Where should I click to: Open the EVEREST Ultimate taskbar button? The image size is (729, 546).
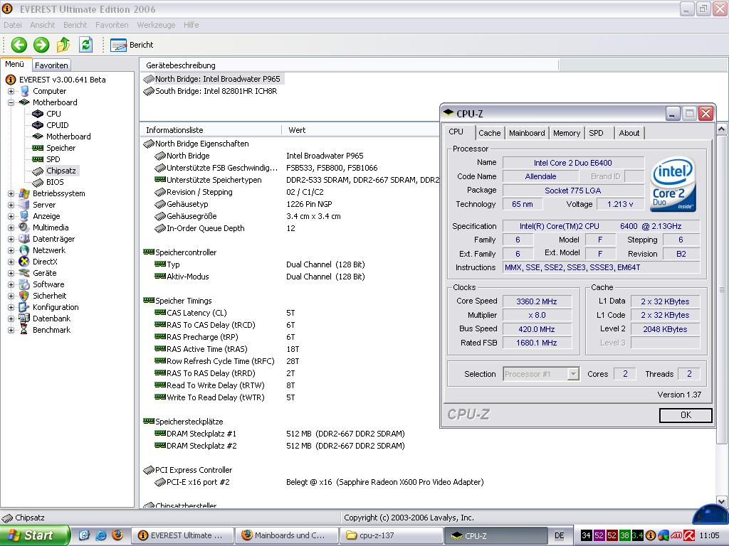tap(182, 535)
